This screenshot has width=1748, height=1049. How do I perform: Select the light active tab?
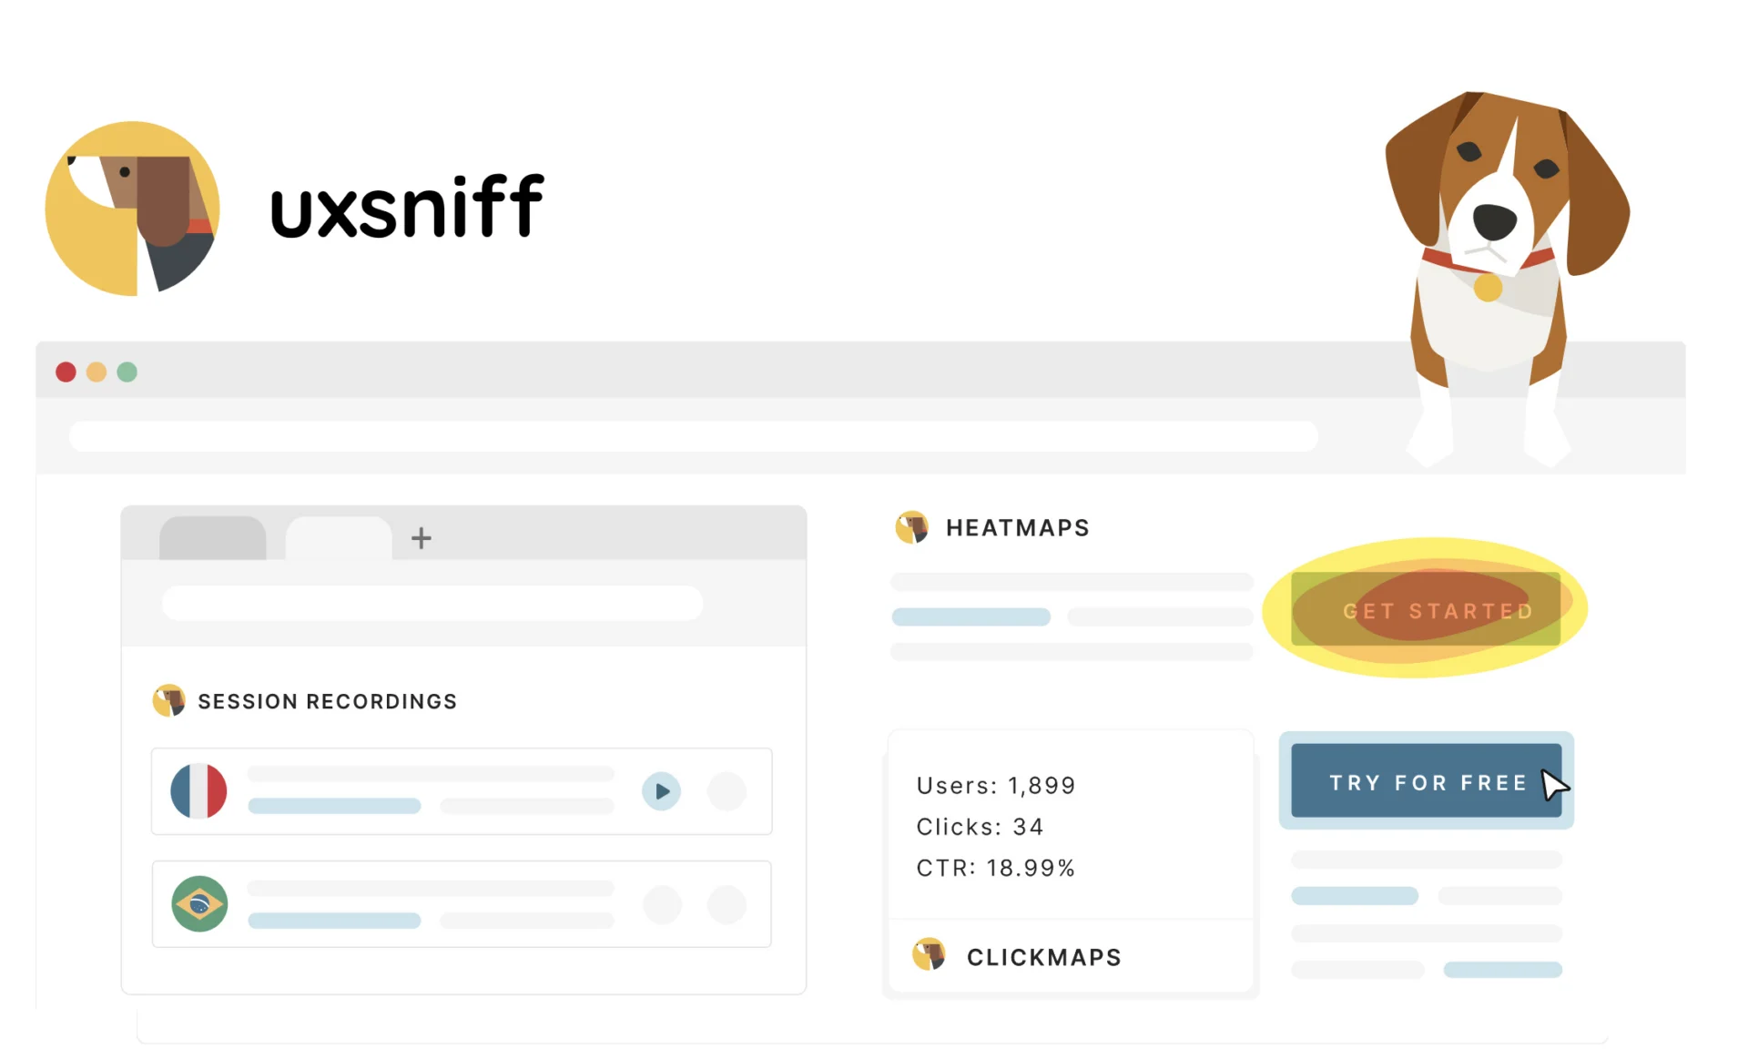pyautogui.click(x=339, y=538)
